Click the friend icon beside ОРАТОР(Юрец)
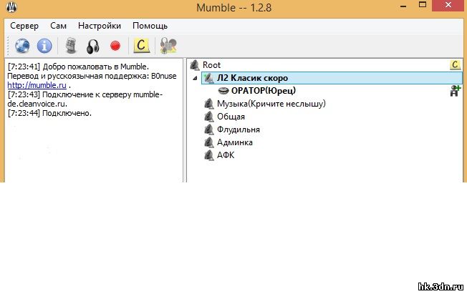The height and width of the screenshot is (294, 467). [455, 91]
